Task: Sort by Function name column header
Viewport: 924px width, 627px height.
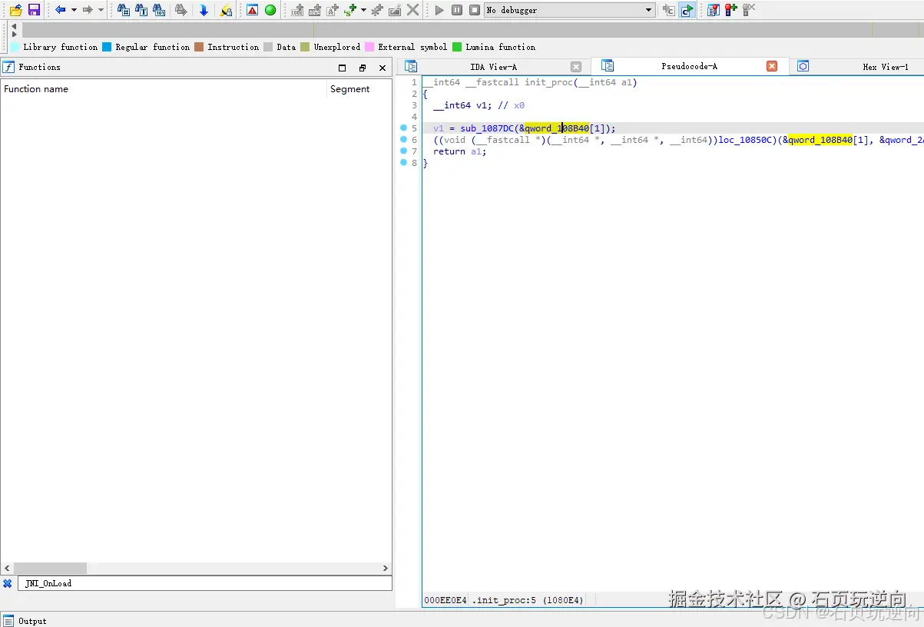Action: point(164,89)
